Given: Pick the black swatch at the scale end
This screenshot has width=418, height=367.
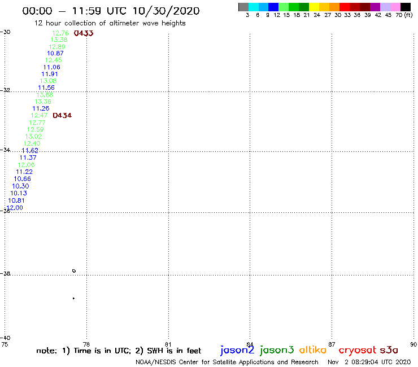Looking at the screenshot, I should coord(405,7).
